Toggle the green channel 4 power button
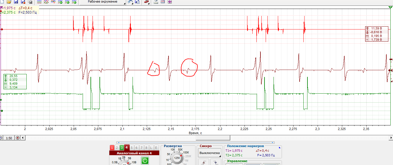 pyautogui.click(x=145, y=161)
